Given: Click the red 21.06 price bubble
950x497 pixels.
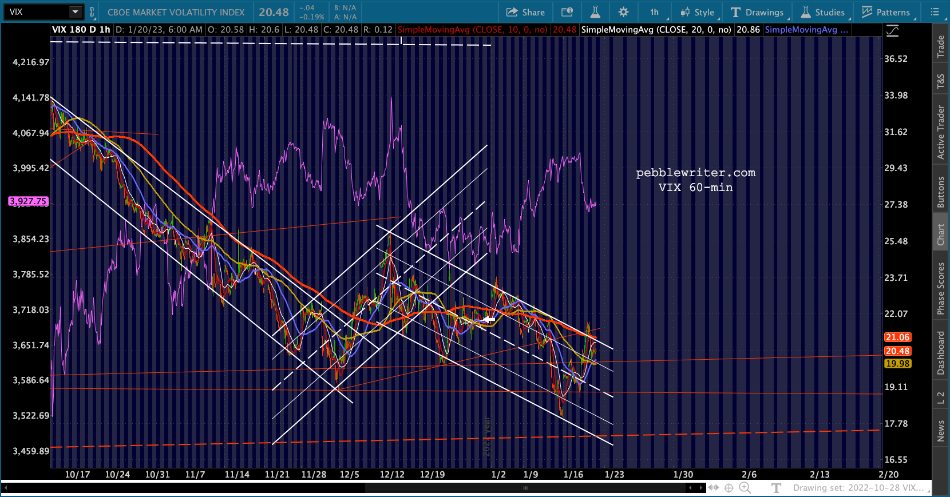Looking at the screenshot, I should coord(897,337).
